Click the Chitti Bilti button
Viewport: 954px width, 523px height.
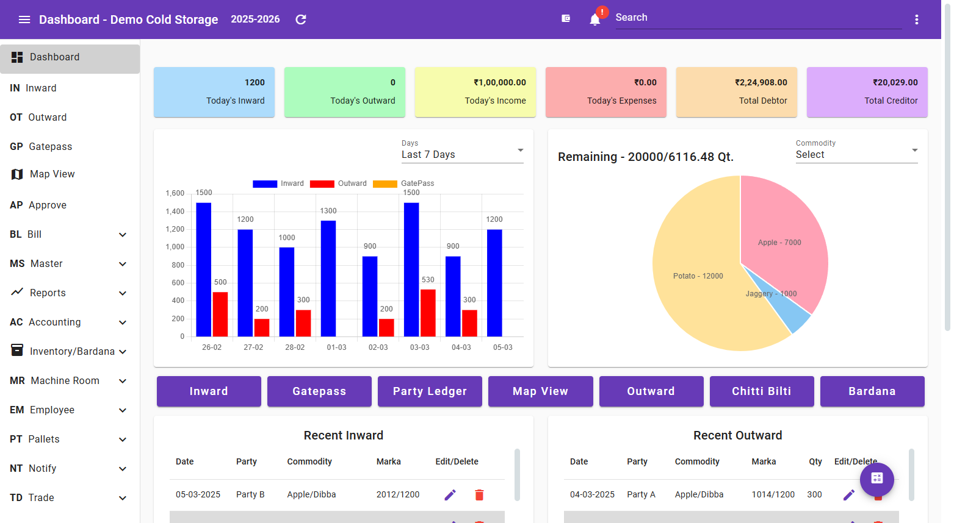[762, 391]
